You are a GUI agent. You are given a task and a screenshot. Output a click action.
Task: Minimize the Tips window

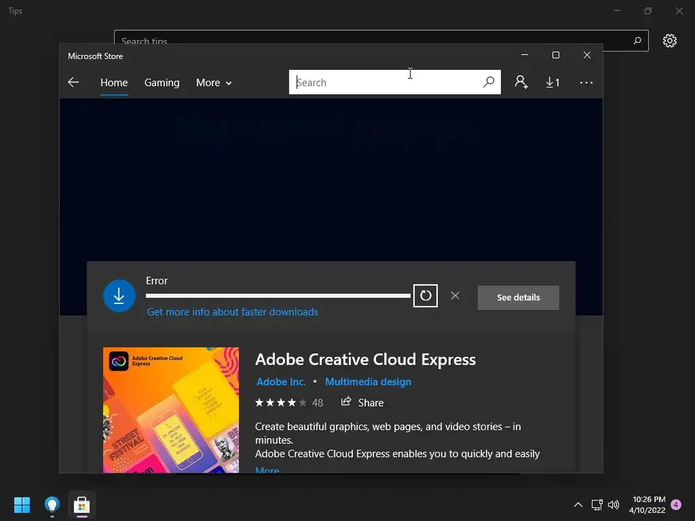click(x=616, y=11)
